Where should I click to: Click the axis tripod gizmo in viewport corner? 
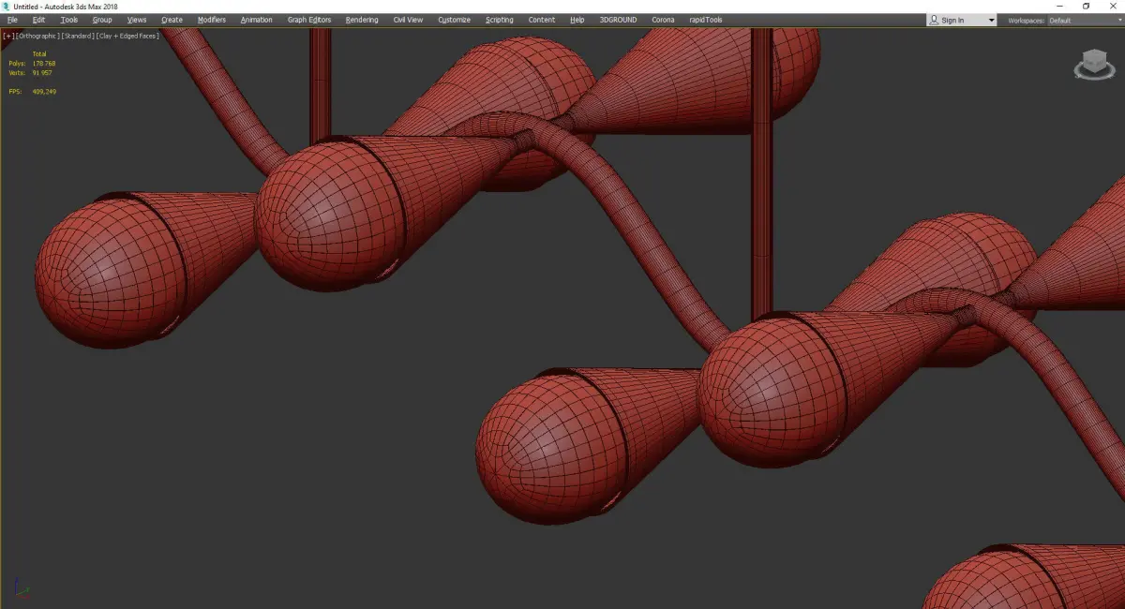point(22,588)
